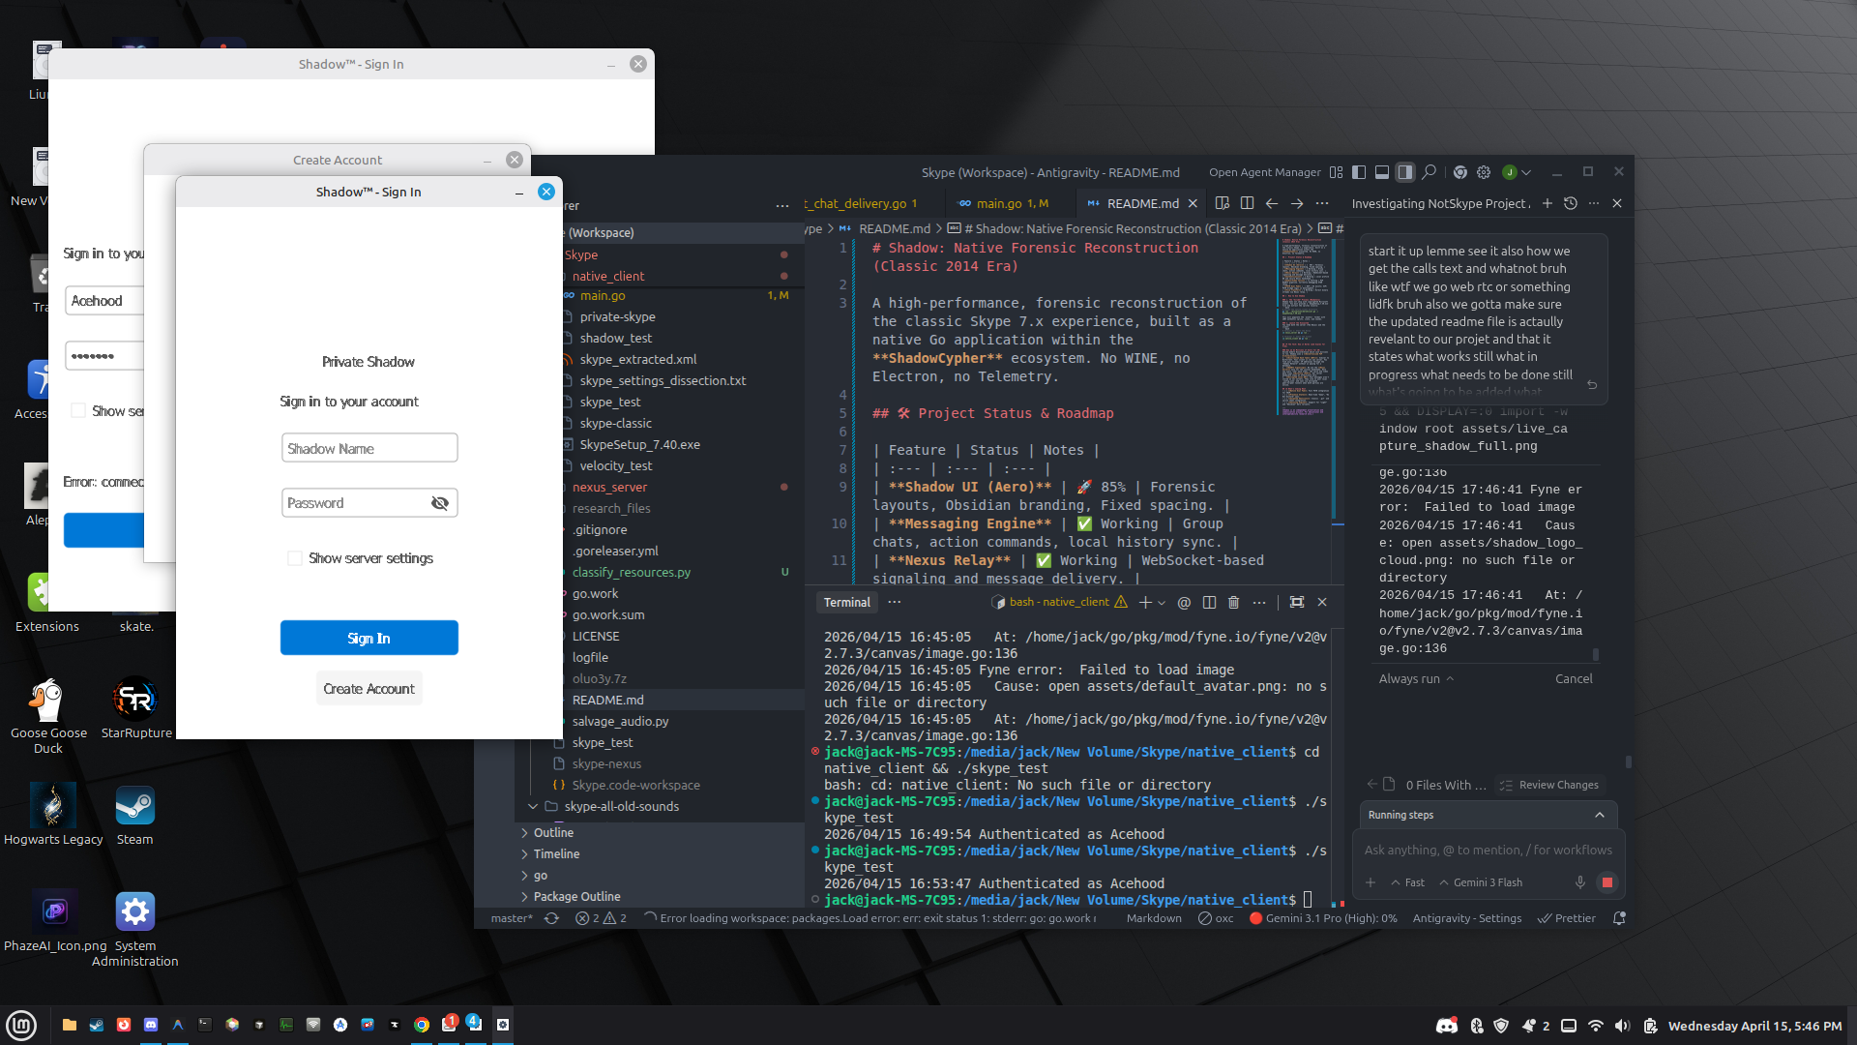The image size is (1857, 1045).
Task: Switch to the main.go editor tab
Action: point(999,203)
